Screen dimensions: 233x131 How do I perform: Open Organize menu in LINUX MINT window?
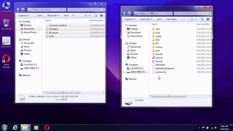coord(130,19)
